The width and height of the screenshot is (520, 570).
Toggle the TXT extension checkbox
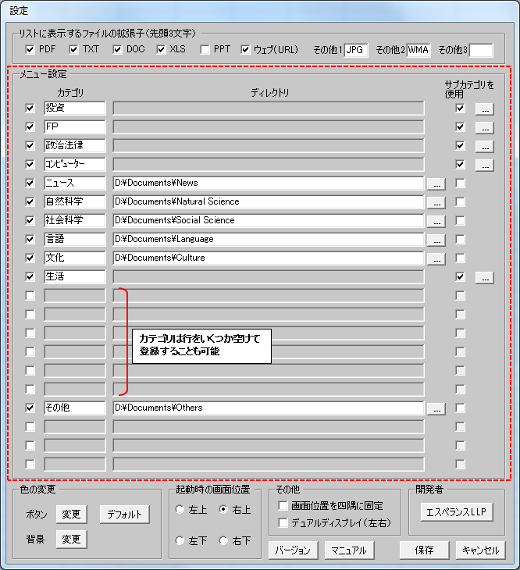coord(73,49)
